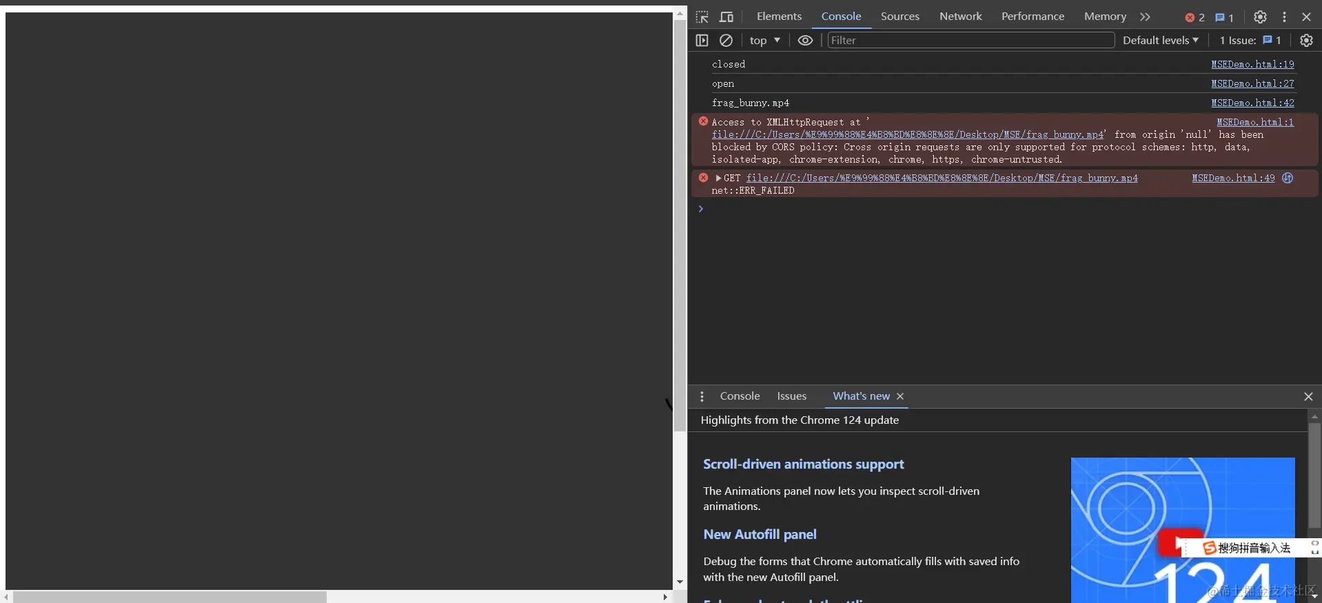
Task: Show more DevTools tabs with the double chevron
Action: (x=1145, y=17)
